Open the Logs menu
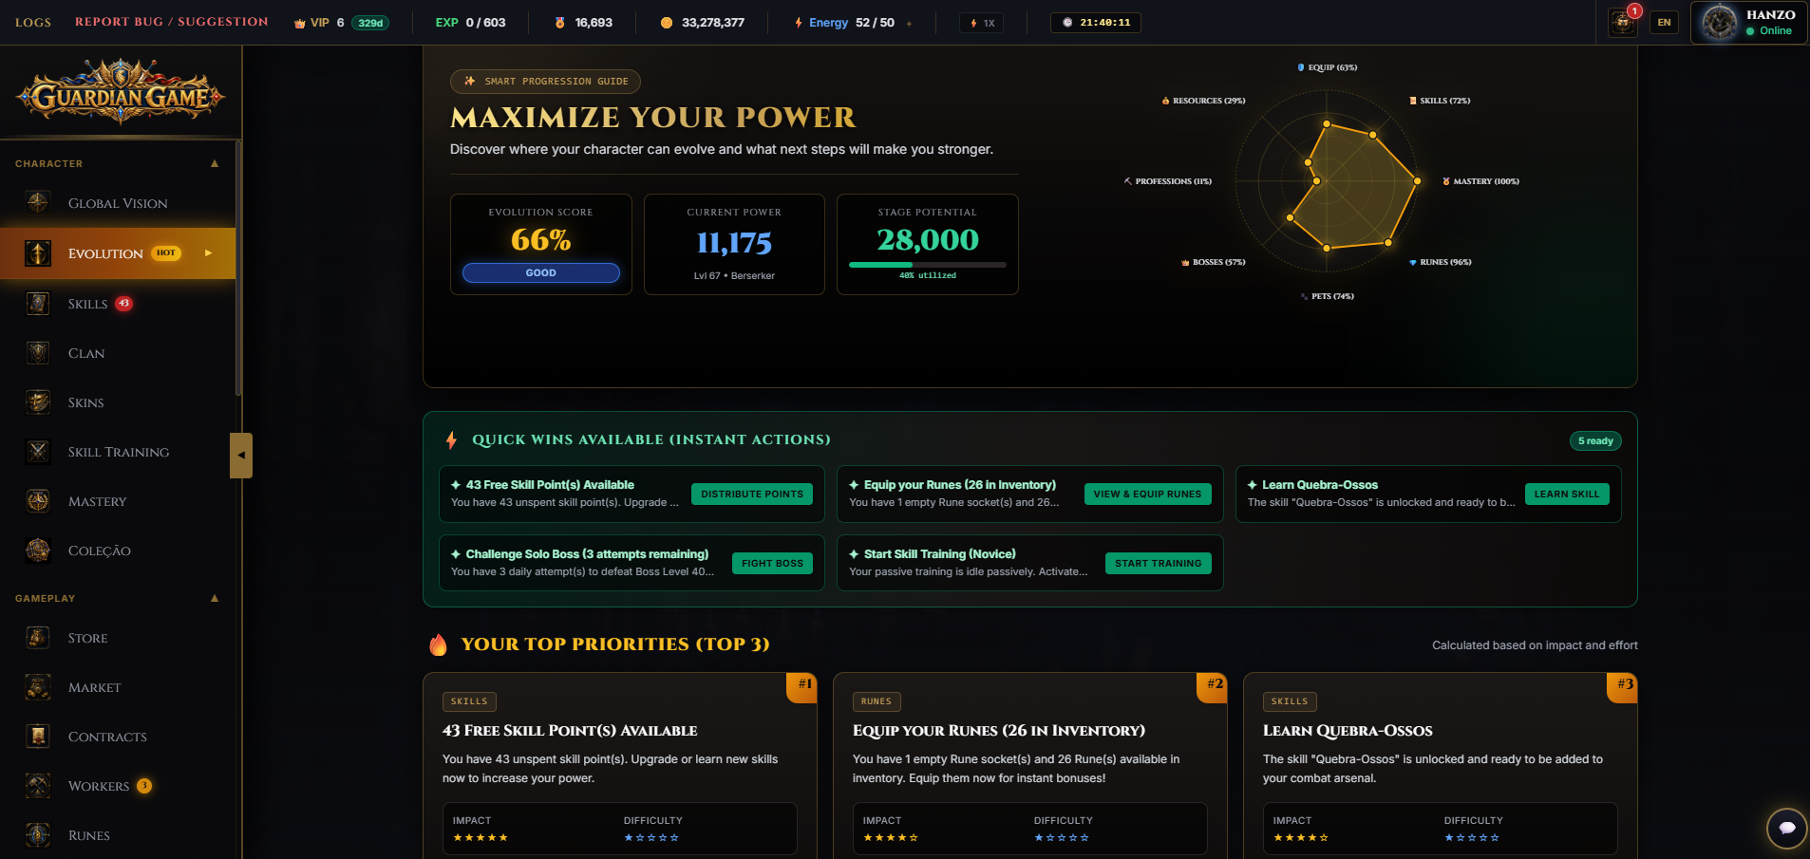This screenshot has height=859, width=1810. pyautogui.click(x=33, y=22)
